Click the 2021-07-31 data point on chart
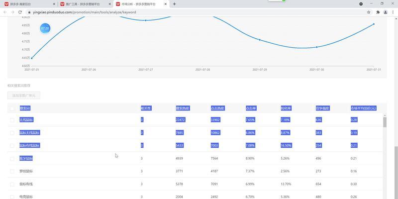398x199 pixels. pyautogui.click(x=374, y=24)
